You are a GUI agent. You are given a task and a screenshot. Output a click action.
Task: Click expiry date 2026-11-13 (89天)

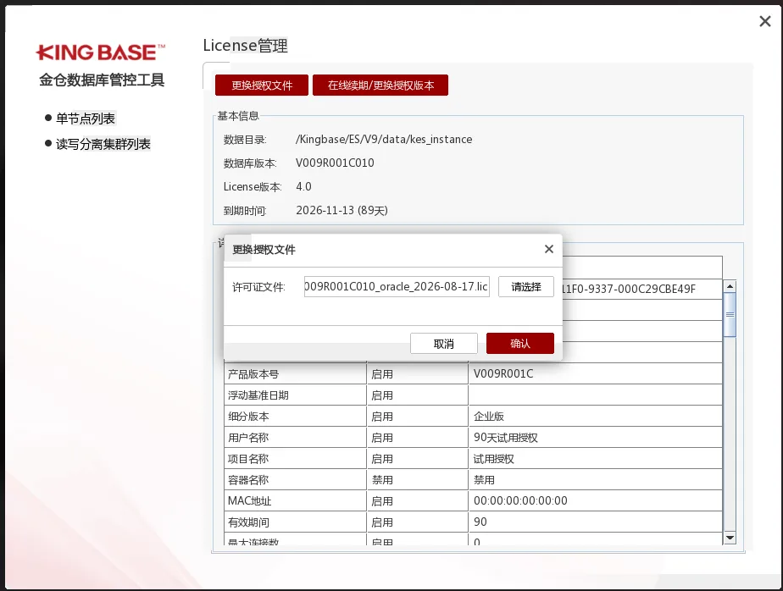click(x=342, y=210)
